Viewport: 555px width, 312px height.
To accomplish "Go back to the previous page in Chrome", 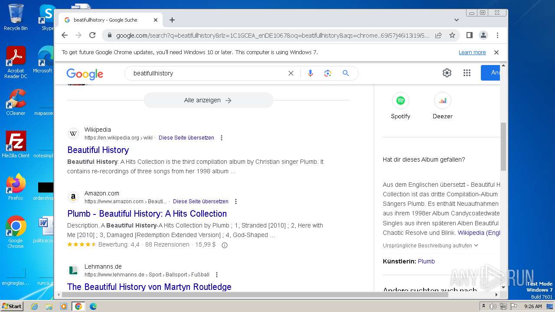I will 65,35.
